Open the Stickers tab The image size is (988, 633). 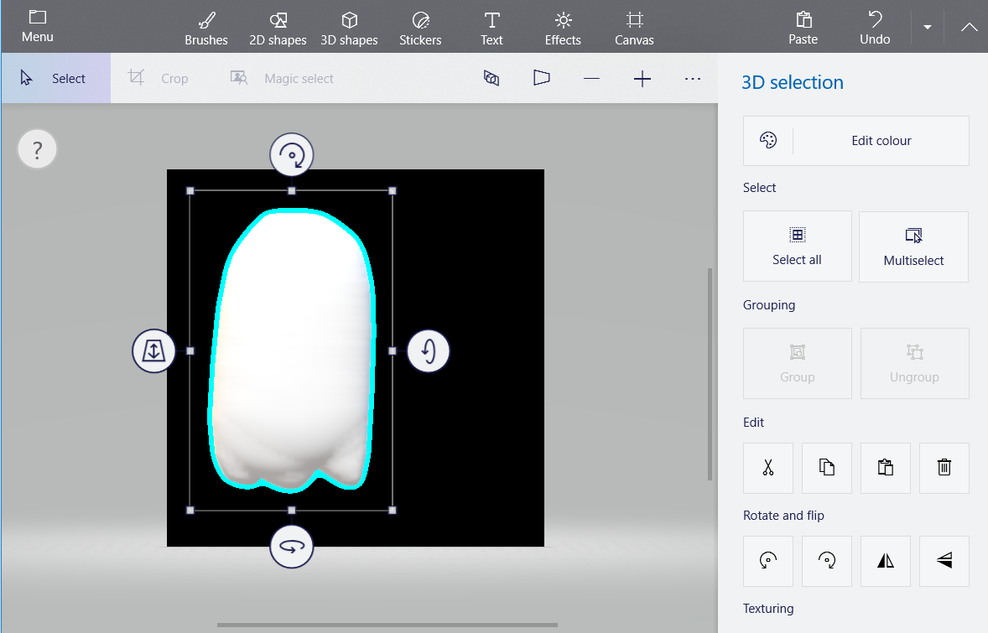tap(420, 29)
